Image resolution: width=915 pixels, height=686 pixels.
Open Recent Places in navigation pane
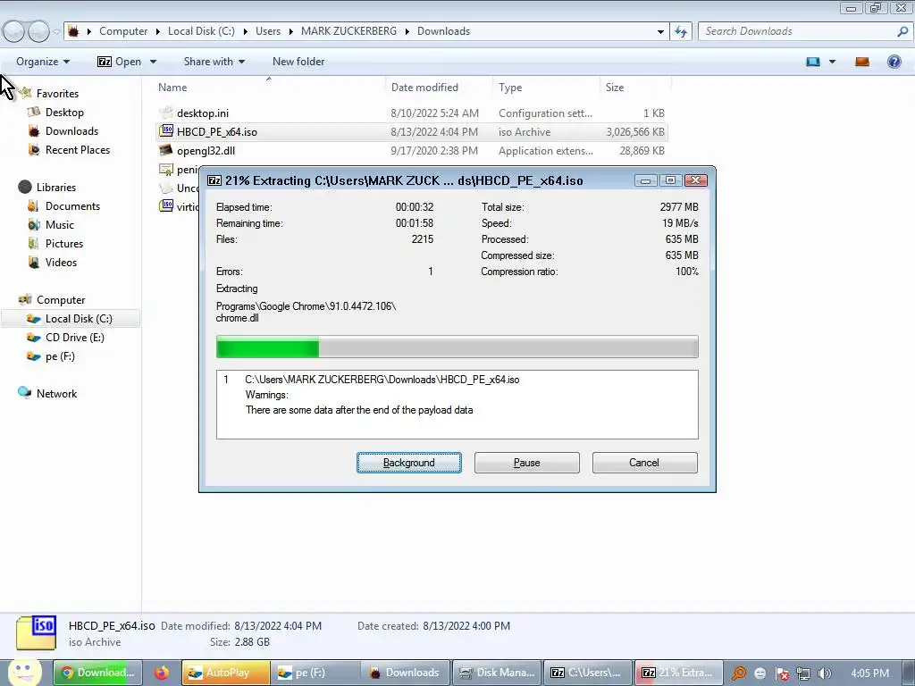(x=78, y=150)
